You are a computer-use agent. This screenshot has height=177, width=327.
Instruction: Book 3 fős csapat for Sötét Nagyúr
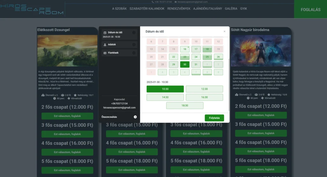click(x=261, y=133)
